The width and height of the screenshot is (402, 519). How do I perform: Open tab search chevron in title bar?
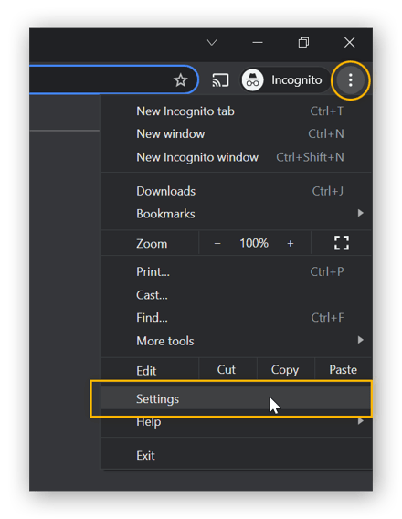tap(212, 43)
